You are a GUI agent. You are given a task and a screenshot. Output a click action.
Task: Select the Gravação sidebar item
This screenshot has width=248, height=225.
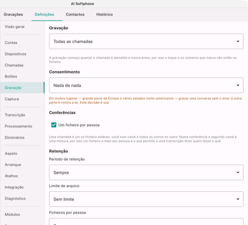tap(22, 88)
